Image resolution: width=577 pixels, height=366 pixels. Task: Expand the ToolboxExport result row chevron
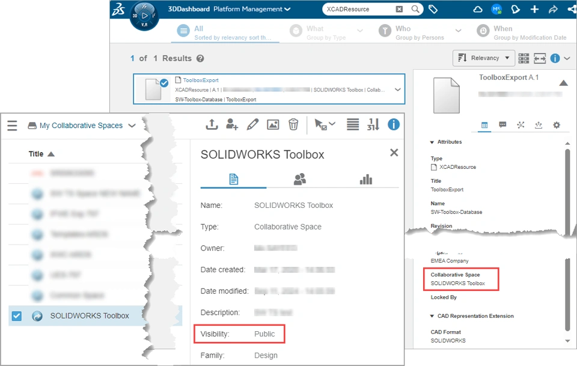[398, 90]
